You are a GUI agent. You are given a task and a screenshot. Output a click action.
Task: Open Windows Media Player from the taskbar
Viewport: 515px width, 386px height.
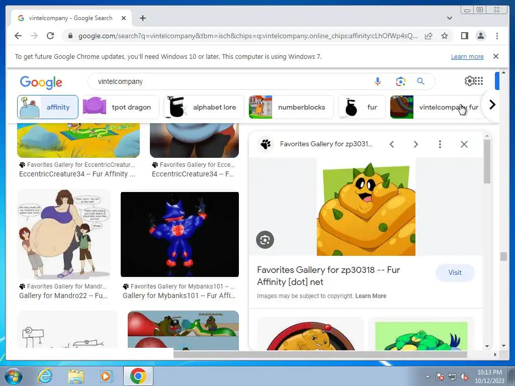pos(106,376)
